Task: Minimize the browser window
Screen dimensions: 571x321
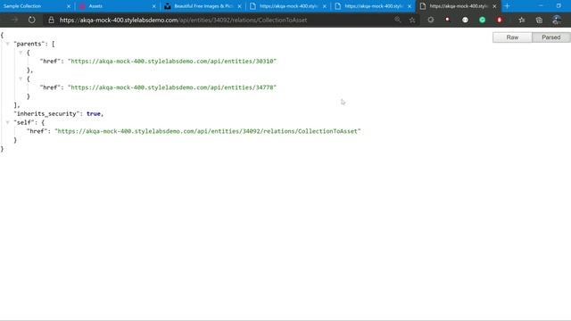Action: (x=541, y=6)
